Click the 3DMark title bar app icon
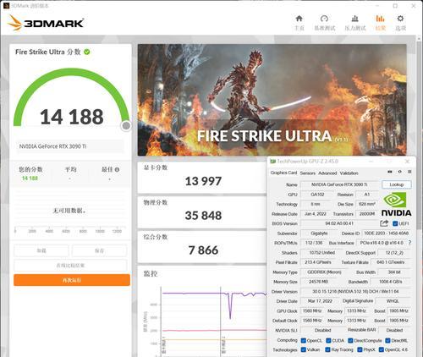This screenshot has width=423, height=357. coord(6,6)
